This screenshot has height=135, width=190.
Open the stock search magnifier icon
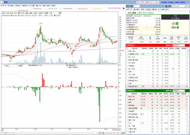[1, 2]
